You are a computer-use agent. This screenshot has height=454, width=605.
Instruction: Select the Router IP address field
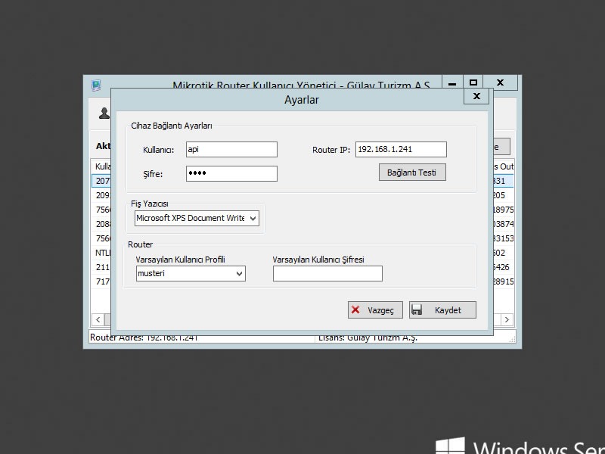point(401,150)
